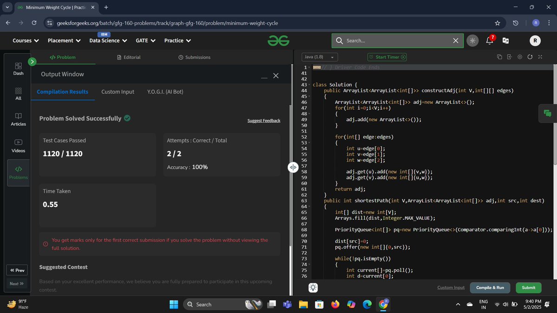Toggle fullscreen editor mode
557x313 pixels.
click(540, 57)
